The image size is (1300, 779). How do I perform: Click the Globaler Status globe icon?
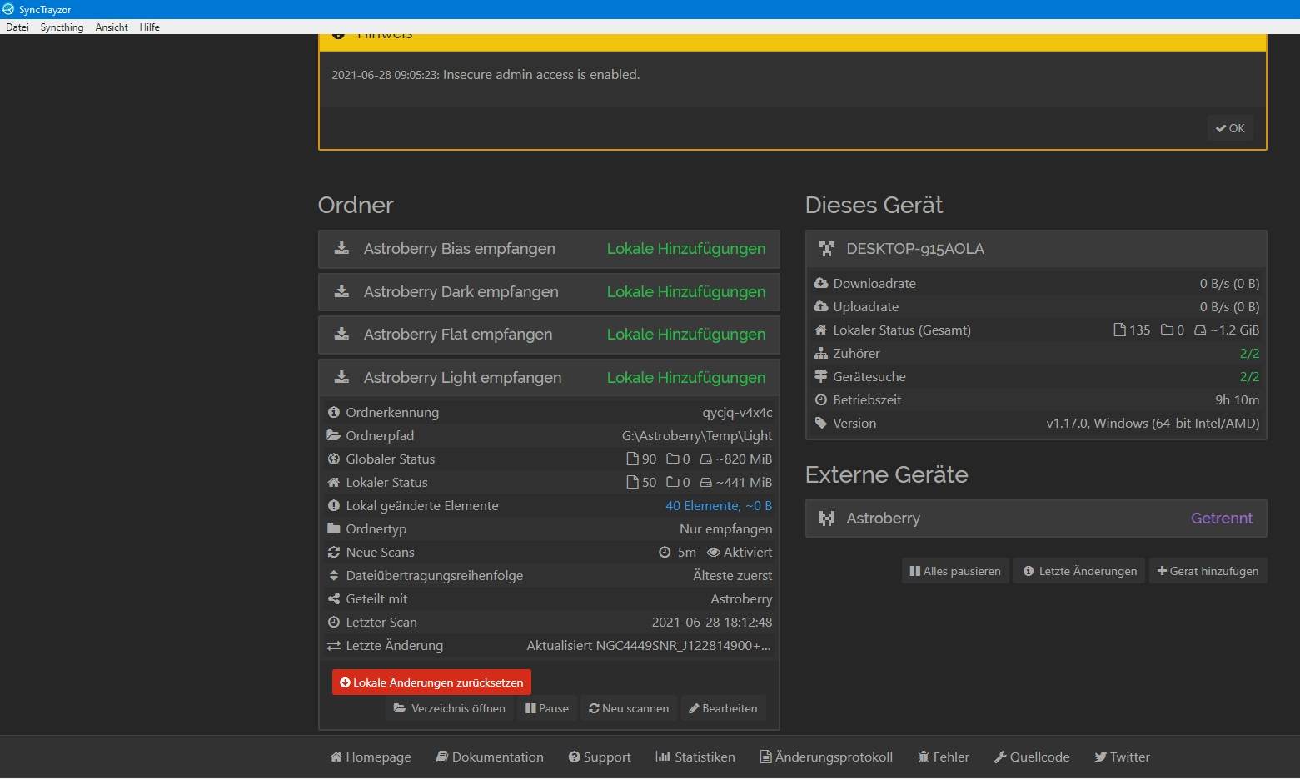pos(334,459)
